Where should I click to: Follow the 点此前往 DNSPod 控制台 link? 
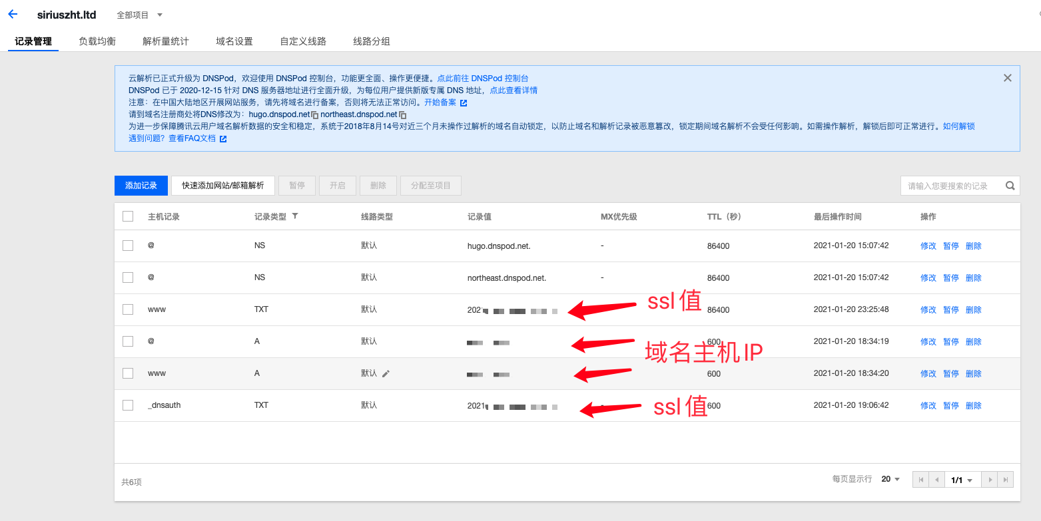pyautogui.click(x=483, y=79)
